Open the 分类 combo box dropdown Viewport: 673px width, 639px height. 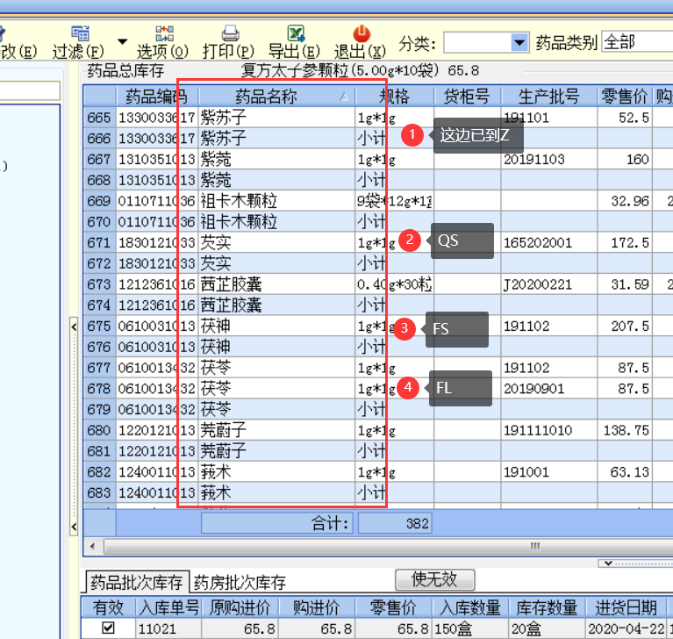tap(519, 42)
